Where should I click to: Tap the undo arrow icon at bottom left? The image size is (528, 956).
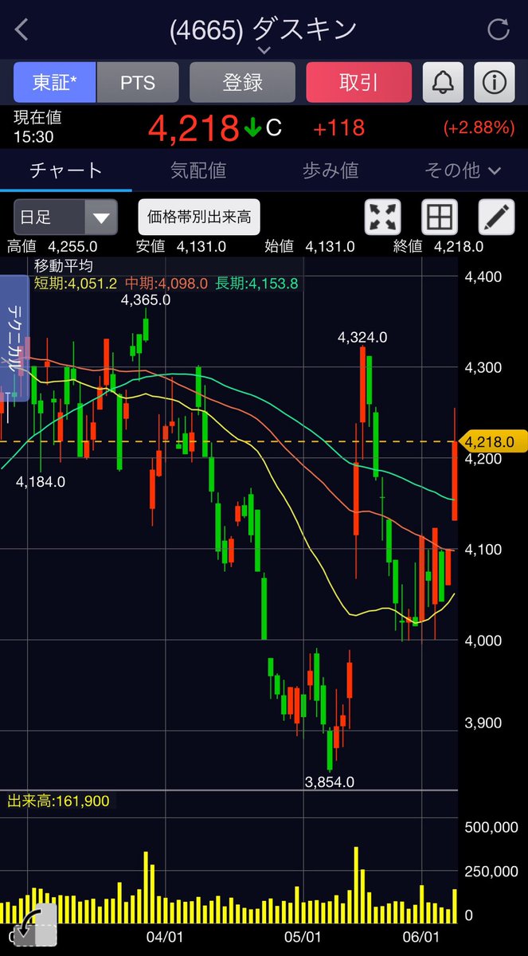tap(35, 926)
